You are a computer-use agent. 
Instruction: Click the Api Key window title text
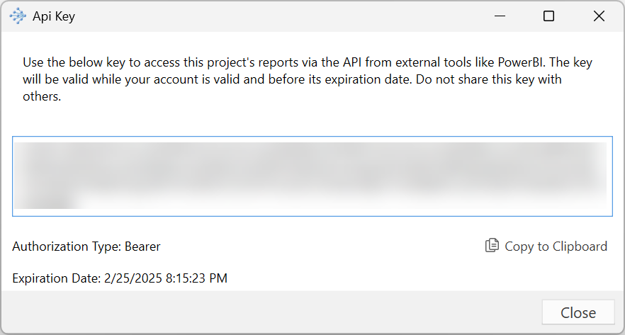point(54,17)
